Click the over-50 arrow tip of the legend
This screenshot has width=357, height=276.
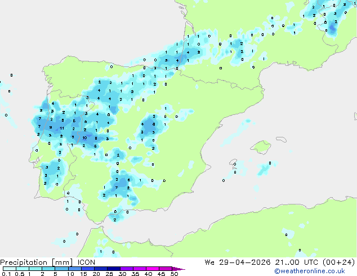(x=179, y=269)
